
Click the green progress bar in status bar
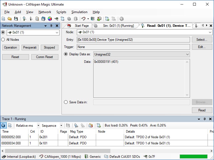click(x=194, y=157)
